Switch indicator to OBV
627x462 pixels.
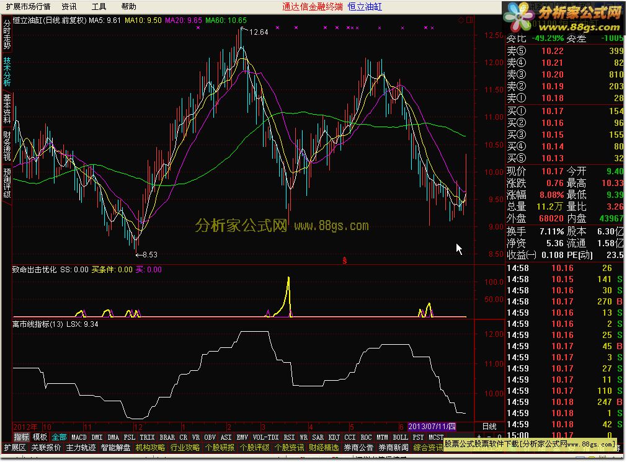tap(210, 437)
